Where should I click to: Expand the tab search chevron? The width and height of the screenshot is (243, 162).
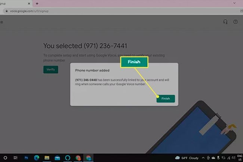[234, 3]
